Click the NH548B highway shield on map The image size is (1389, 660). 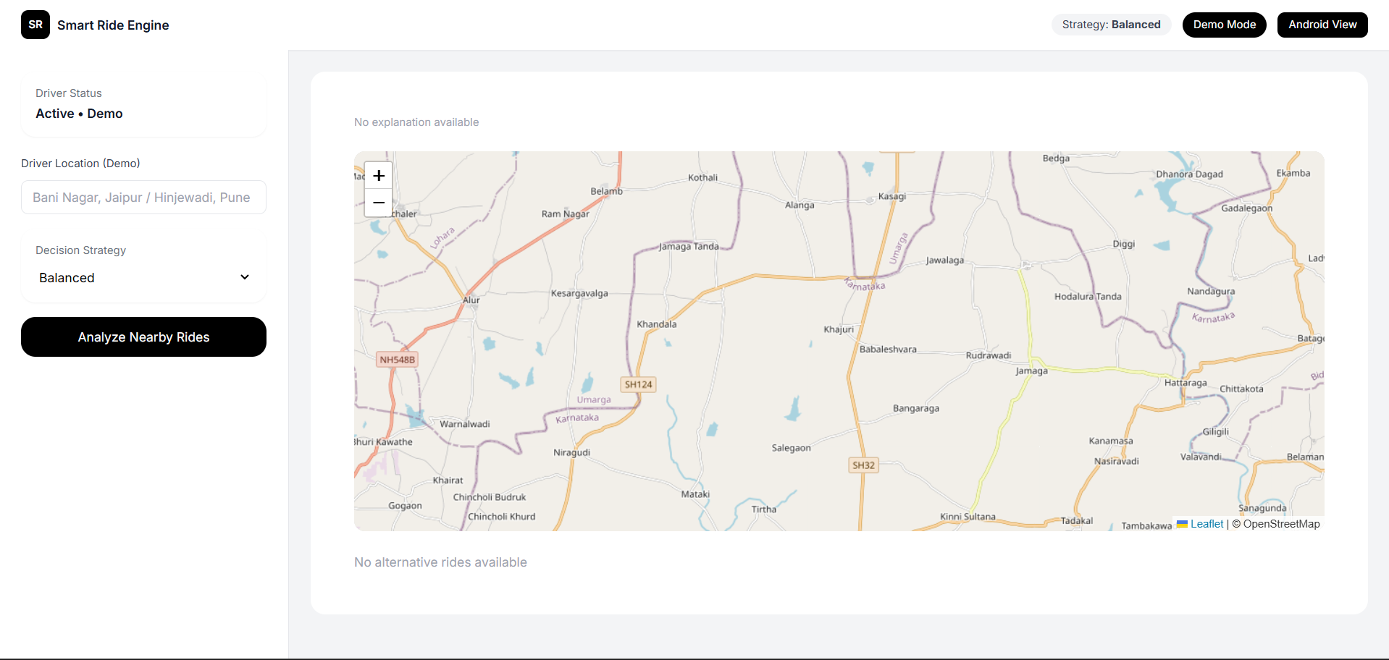(x=398, y=360)
